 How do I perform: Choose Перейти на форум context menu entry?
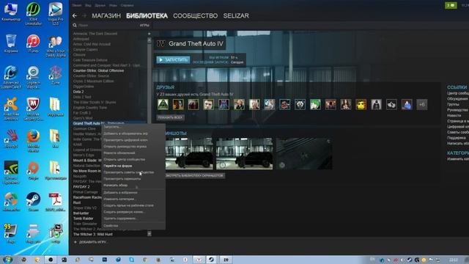pyautogui.click(x=133, y=166)
